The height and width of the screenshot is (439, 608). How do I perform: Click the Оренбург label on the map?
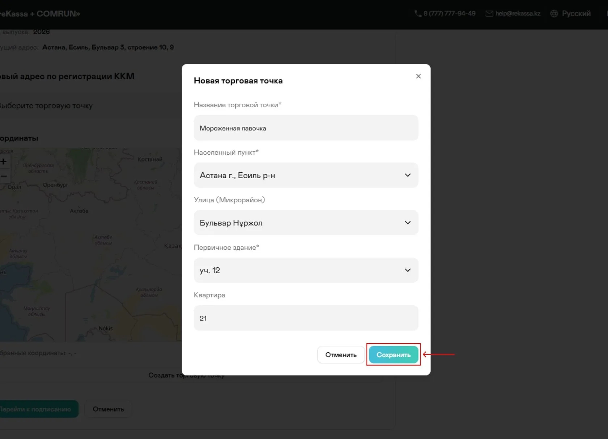[55, 185]
